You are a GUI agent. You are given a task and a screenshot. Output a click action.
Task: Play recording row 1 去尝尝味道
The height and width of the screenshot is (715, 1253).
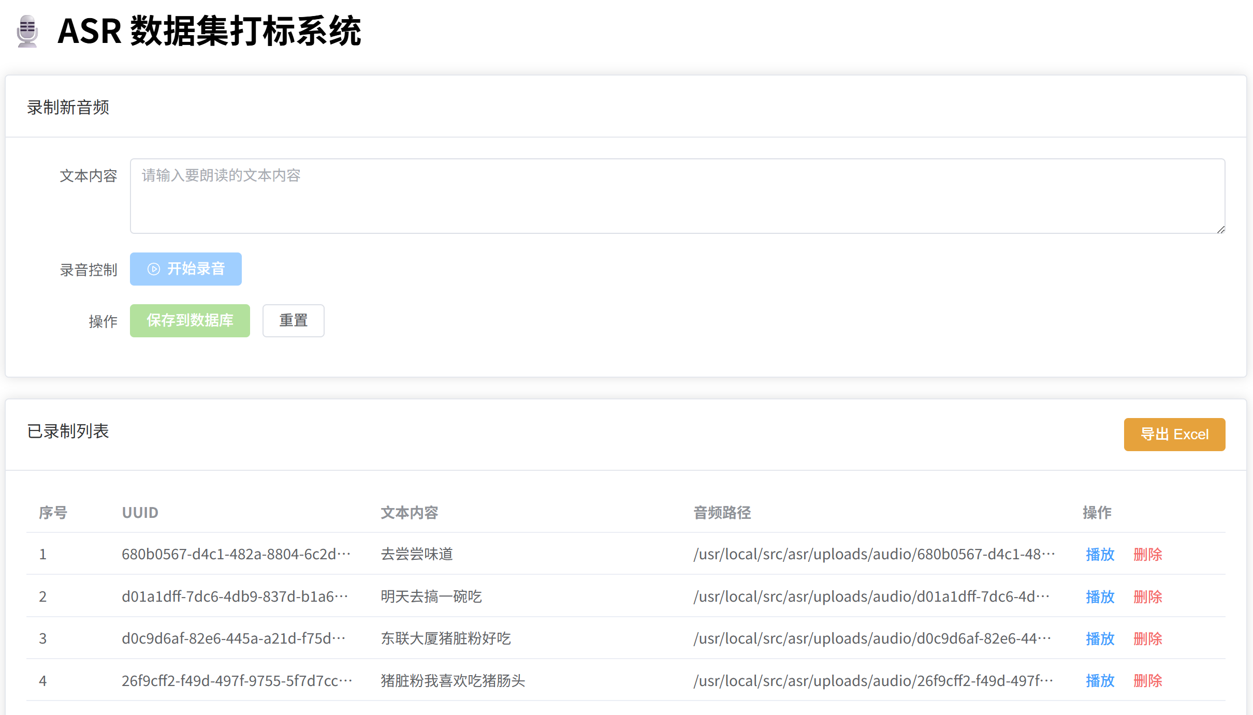click(x=1100, y=554)
